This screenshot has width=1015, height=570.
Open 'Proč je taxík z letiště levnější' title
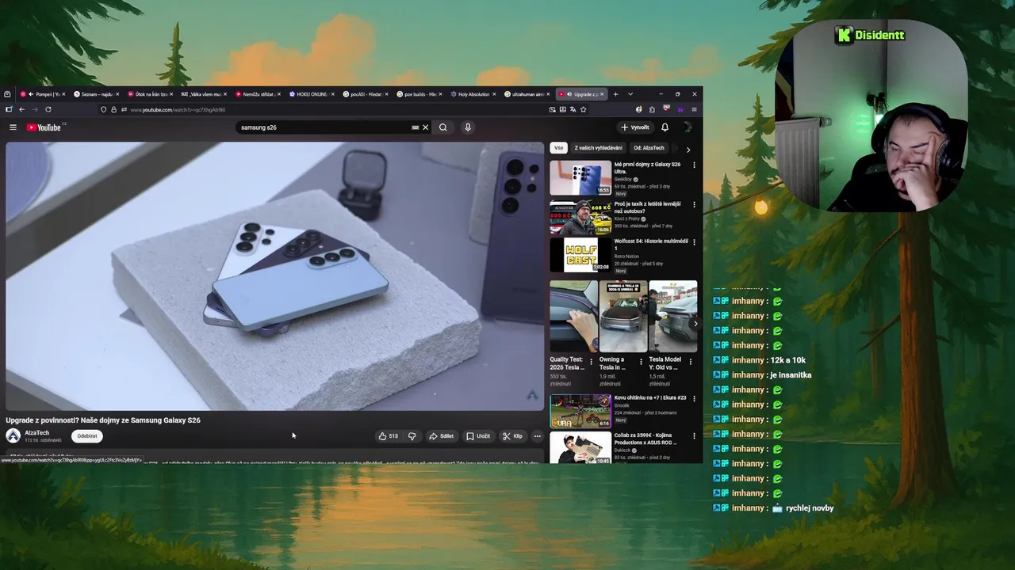tap(647, 207)
